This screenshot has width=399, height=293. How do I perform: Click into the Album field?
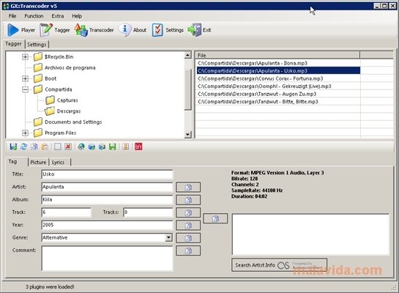(107, 200)
